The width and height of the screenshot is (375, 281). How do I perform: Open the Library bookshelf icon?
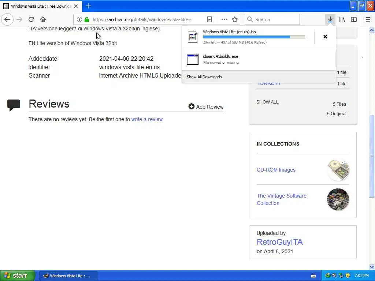[x=342, y=19]
